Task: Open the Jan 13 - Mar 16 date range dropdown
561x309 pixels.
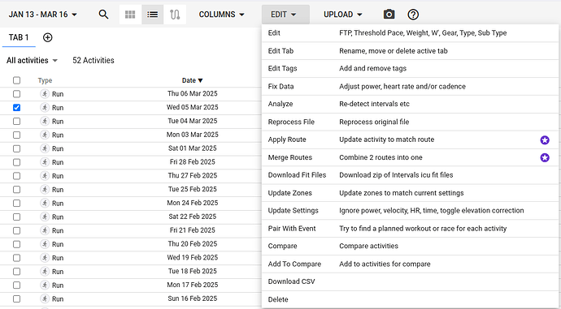Action: 43,15
